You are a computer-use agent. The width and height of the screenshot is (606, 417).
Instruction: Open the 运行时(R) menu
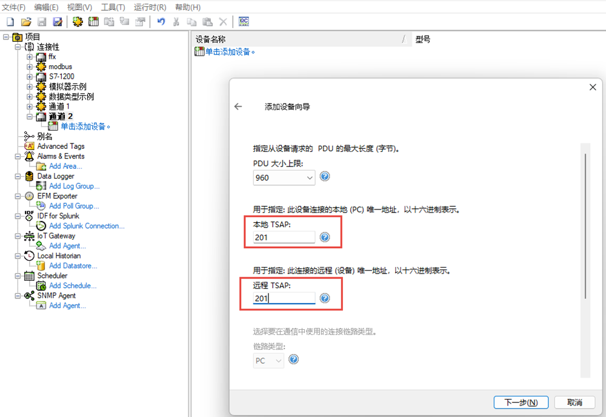[150, 7]
